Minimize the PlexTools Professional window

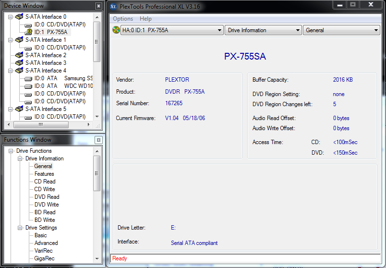click(340, 5)
